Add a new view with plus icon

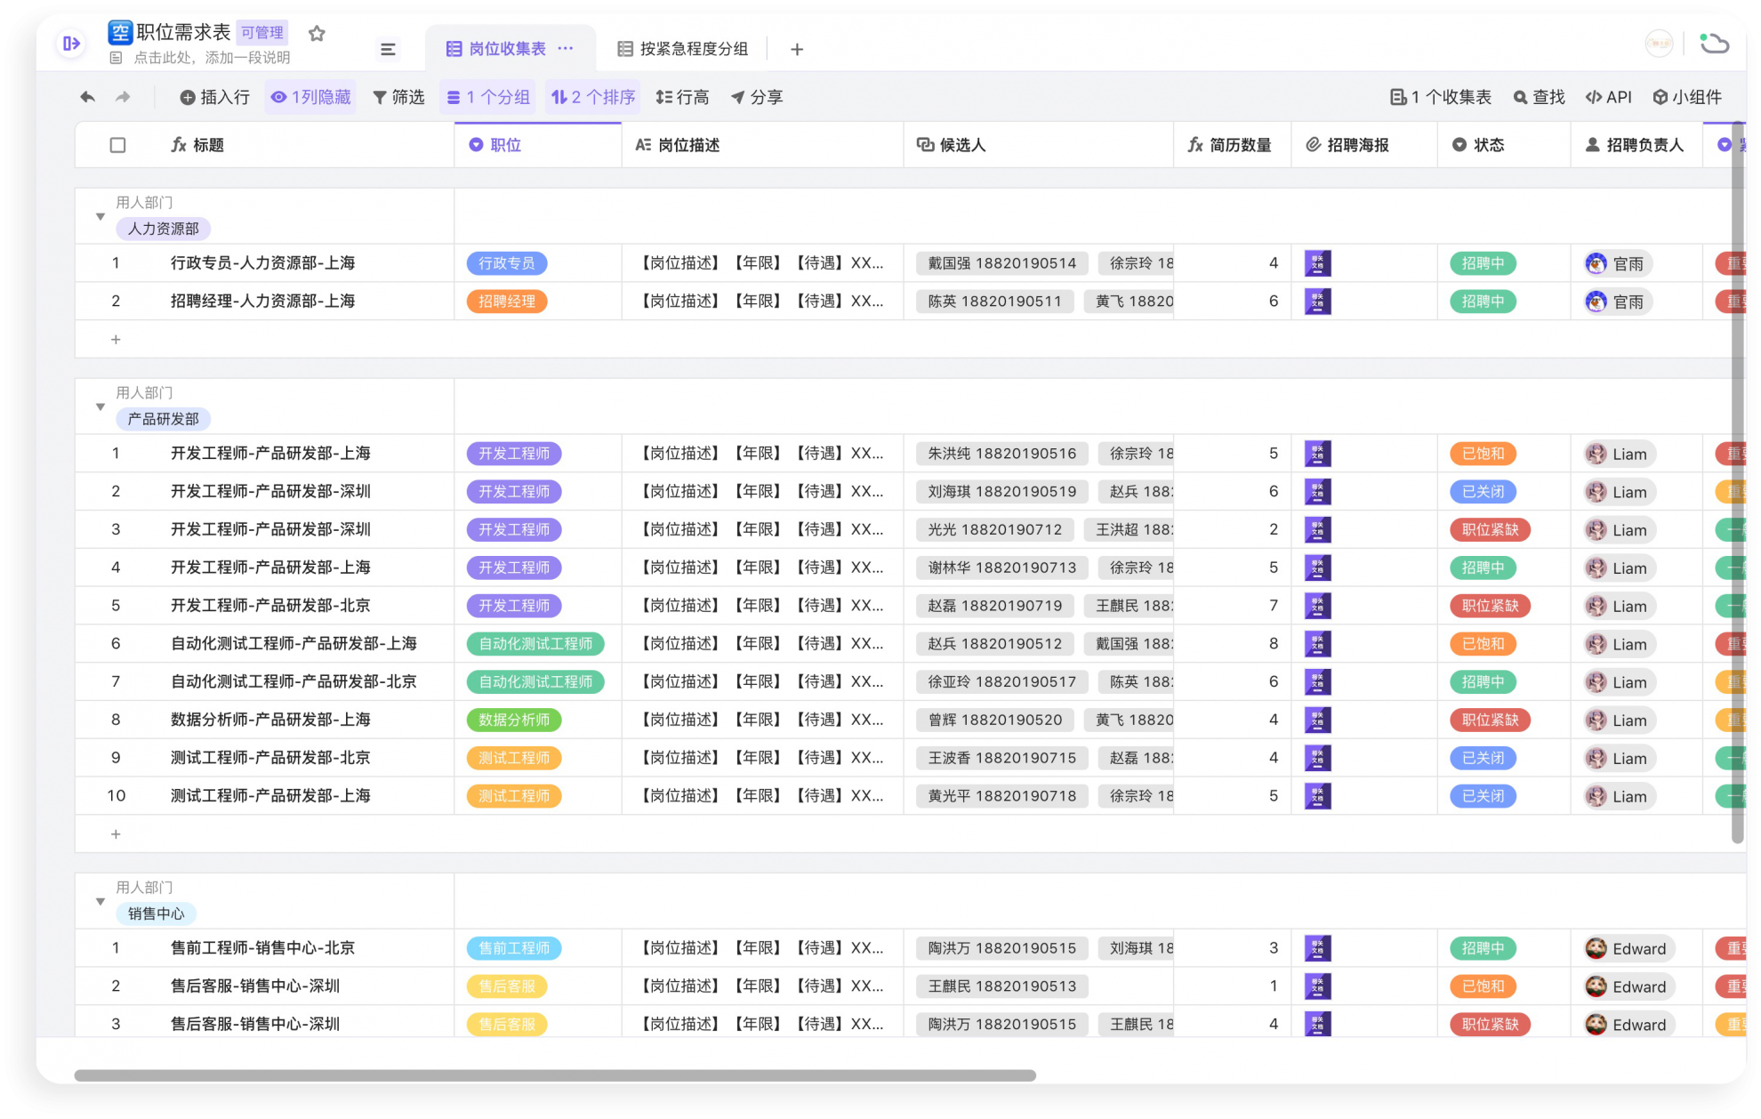797,49
